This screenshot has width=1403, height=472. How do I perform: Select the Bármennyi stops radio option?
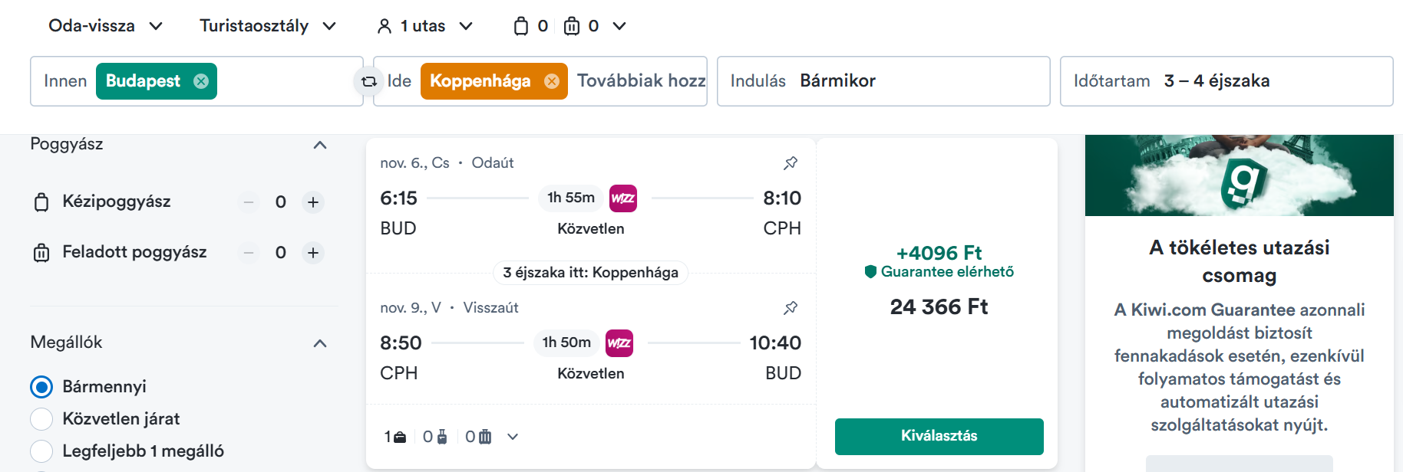click(41, 387)
